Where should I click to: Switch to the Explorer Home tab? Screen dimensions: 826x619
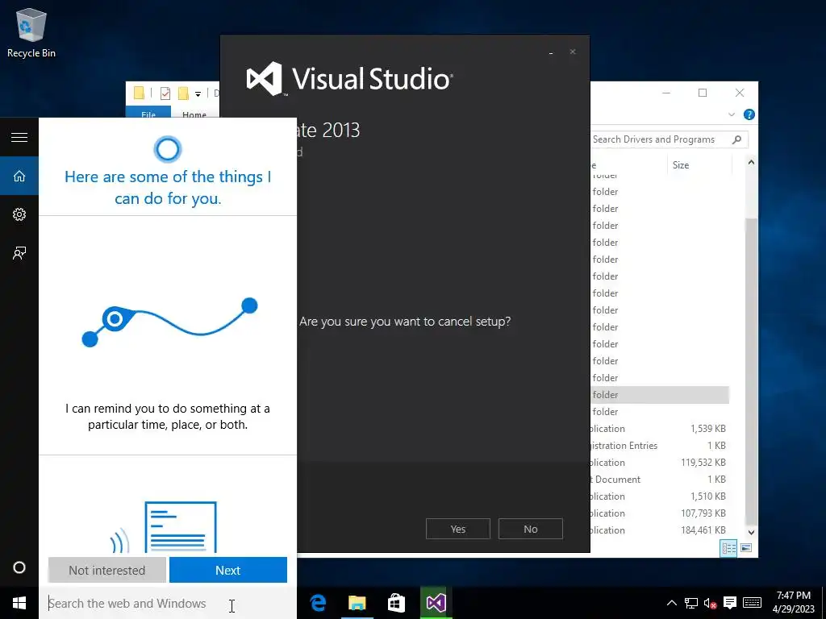[194, 114]
